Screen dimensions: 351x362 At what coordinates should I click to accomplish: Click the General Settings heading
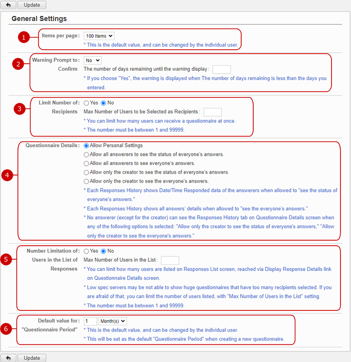tap(39, 19)
